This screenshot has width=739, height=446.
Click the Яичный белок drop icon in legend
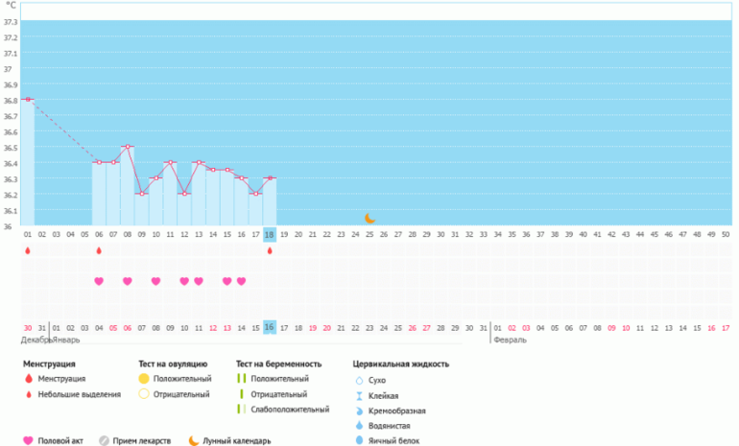[x=359, y=441]
